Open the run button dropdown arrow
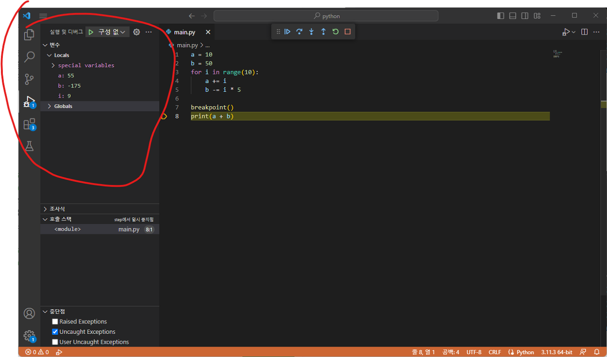 point(574,32)
